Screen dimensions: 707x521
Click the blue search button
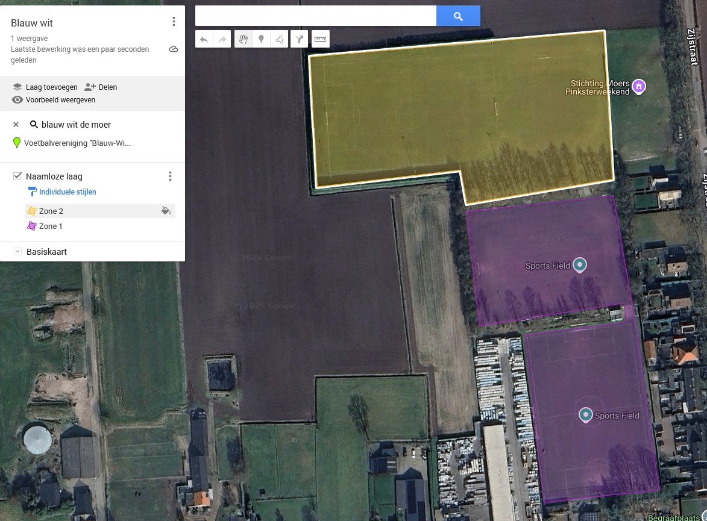[x=458, y=16]
